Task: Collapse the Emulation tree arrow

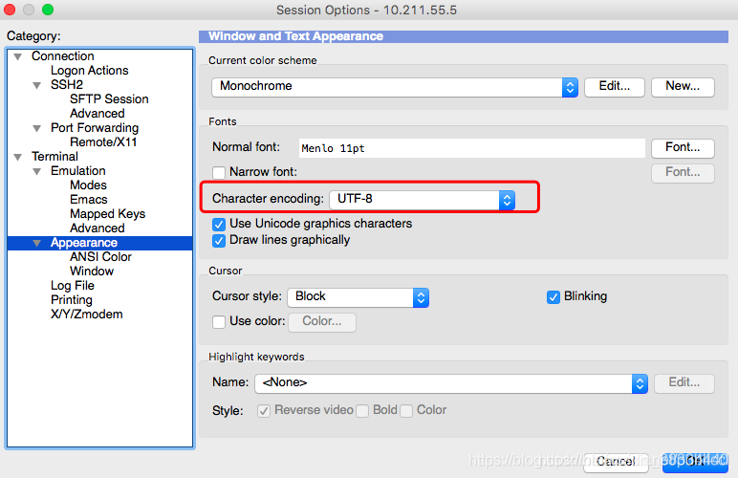Action: point(36,172)
